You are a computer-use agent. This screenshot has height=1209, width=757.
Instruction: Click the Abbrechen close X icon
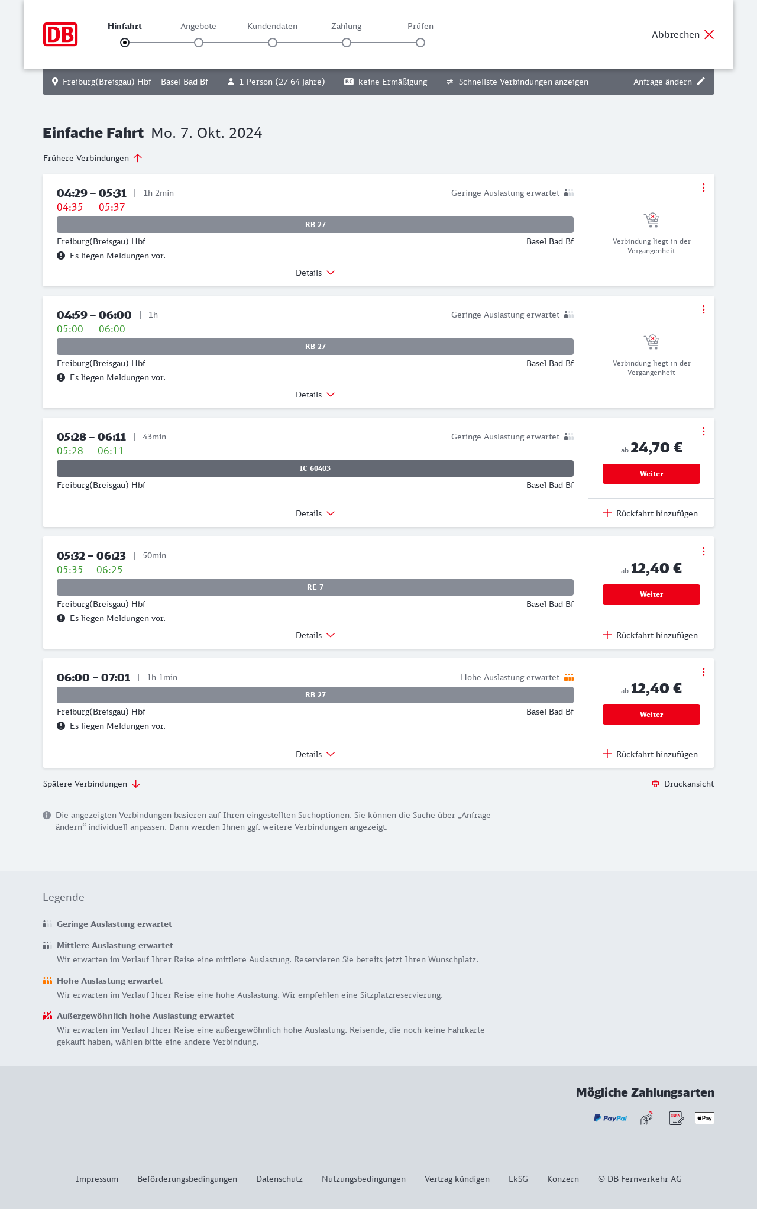709,34
